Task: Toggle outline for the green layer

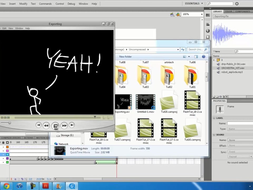Action: click(x=7, y=162)
